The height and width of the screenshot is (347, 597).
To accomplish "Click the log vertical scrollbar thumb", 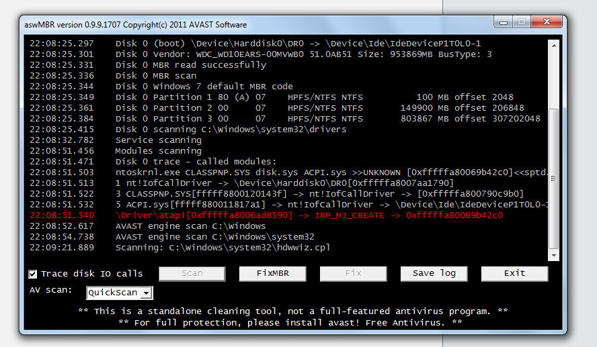I will [x=554, y=179].
